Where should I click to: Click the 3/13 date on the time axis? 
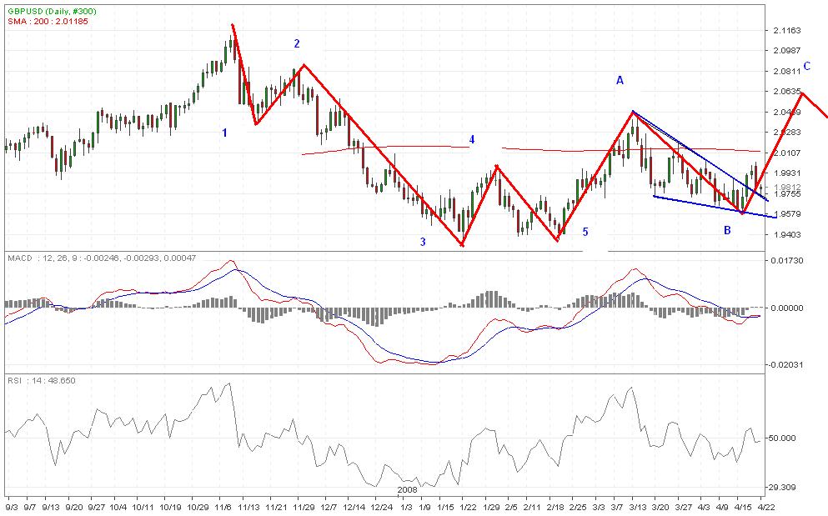(637, 507)
